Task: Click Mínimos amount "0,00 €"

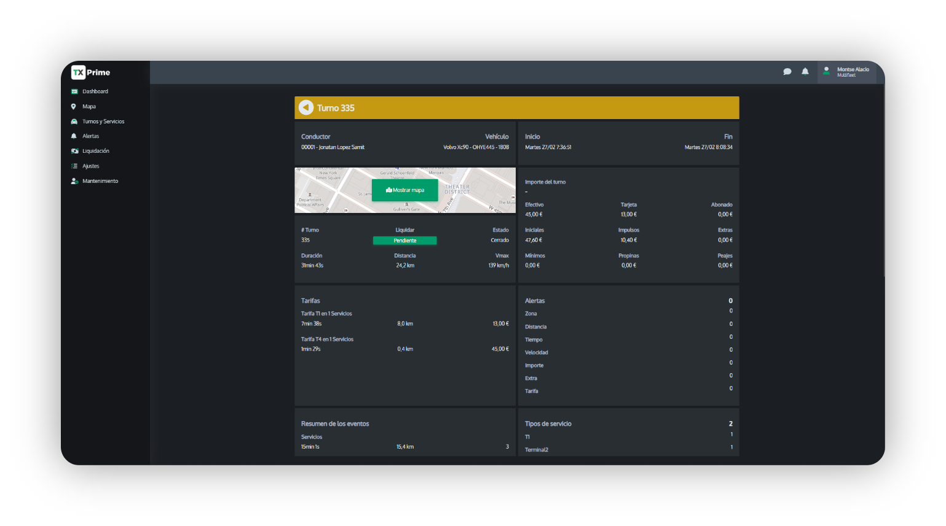Action: (532, 266)
